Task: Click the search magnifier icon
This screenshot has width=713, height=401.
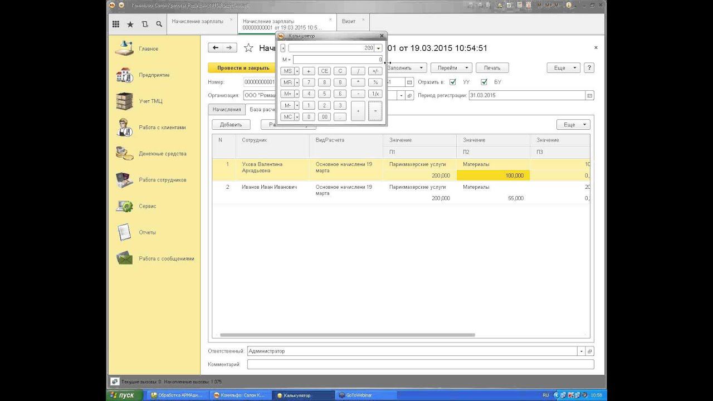Action: [159, 25]
